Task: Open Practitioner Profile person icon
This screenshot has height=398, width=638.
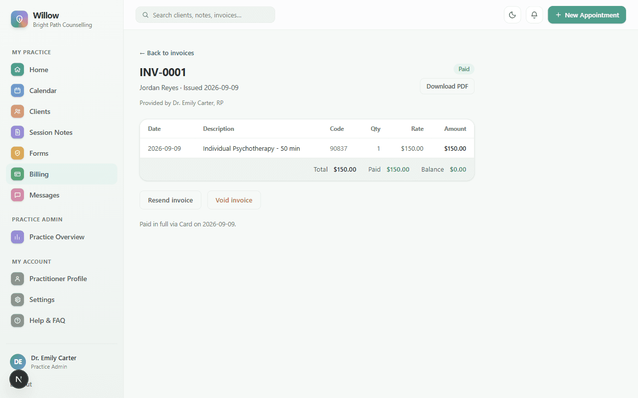Action: (x=17, y=279)
